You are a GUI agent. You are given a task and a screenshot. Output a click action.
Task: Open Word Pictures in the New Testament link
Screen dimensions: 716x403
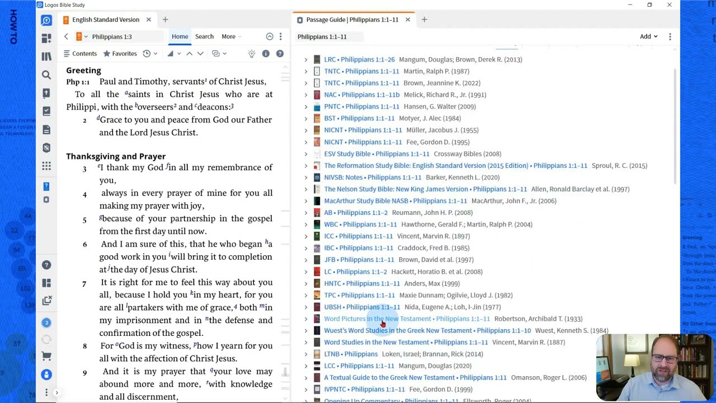click(x=407, y=318)
